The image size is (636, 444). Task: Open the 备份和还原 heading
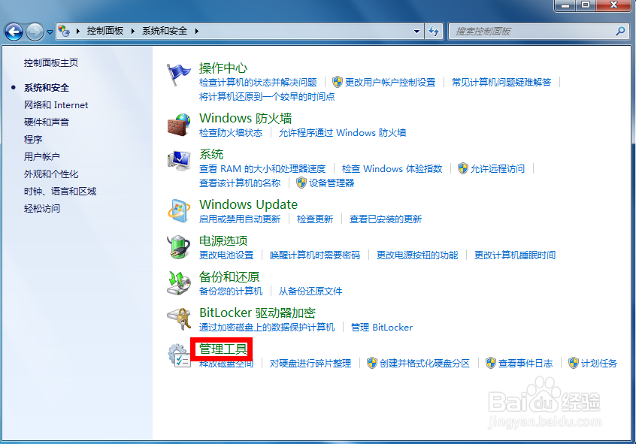point(229,276)
